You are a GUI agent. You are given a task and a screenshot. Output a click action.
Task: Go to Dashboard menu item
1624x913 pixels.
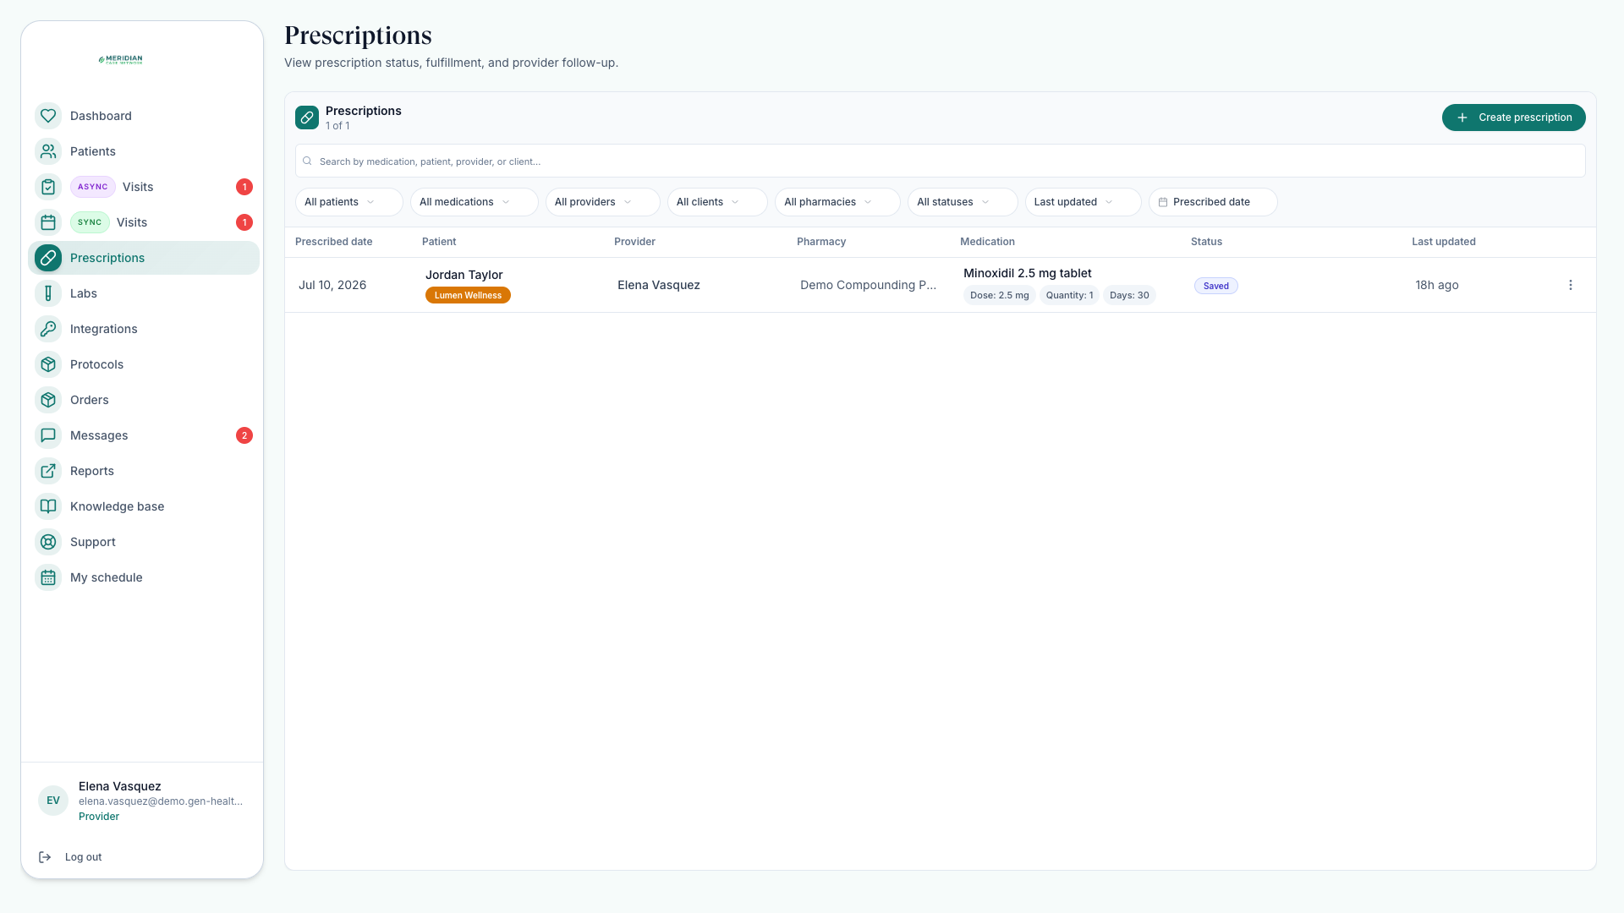point(144,116)
